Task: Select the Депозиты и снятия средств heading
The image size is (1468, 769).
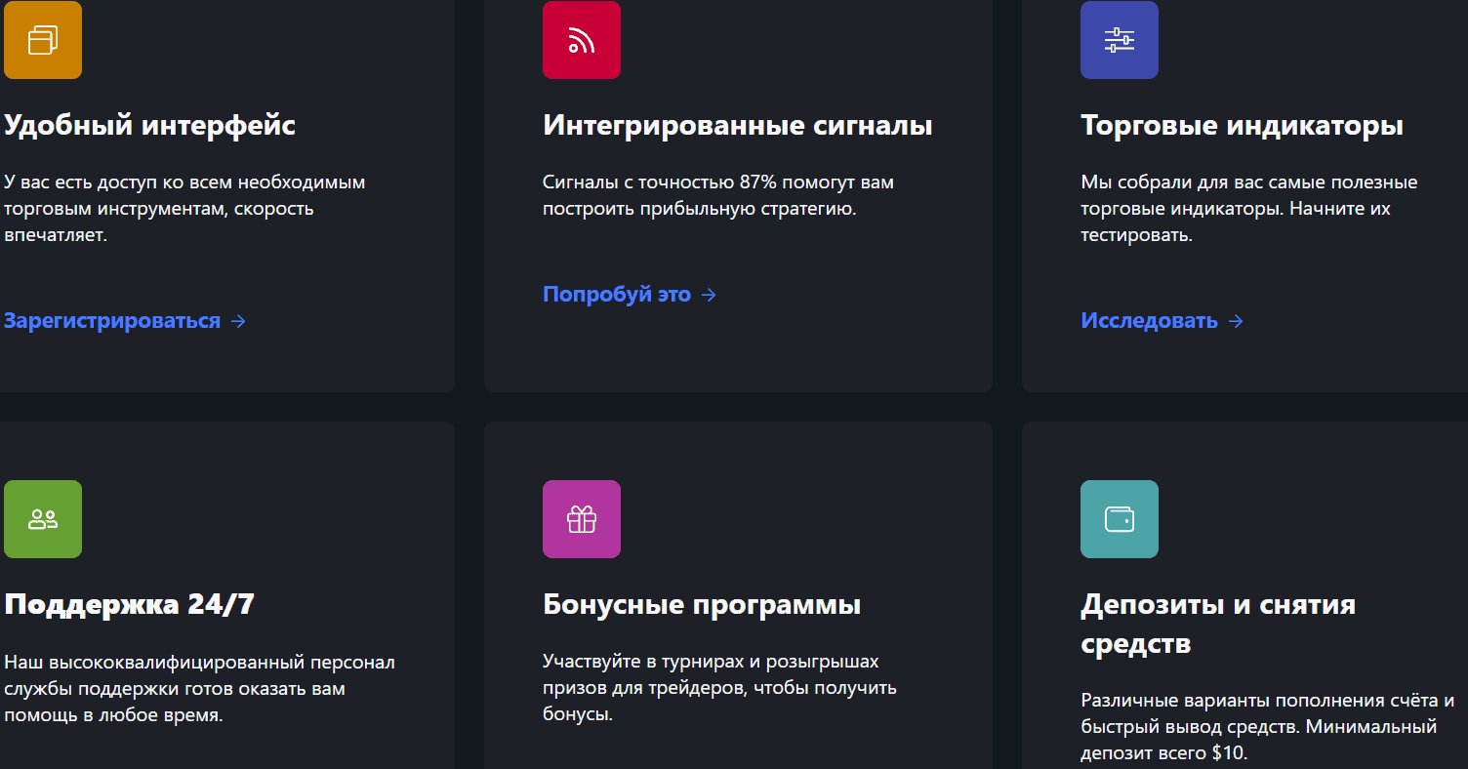Action: (x=1217, y=624)
